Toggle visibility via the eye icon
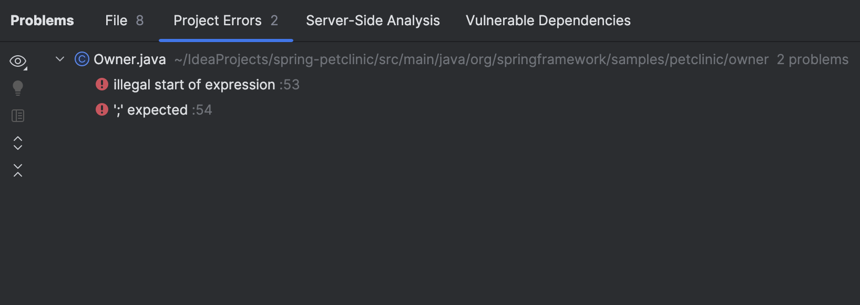 (x=17, y=60)
